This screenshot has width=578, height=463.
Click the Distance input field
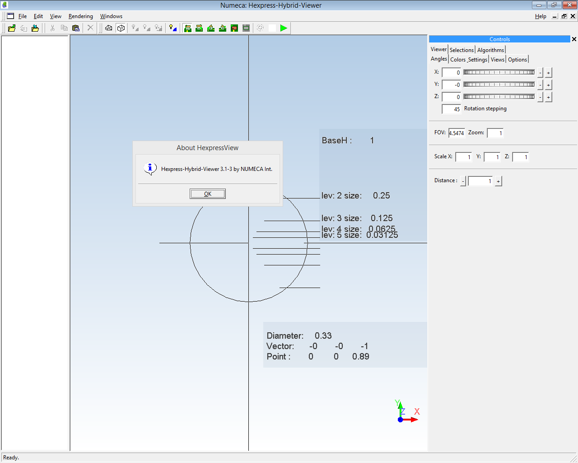tap(480, 181)
